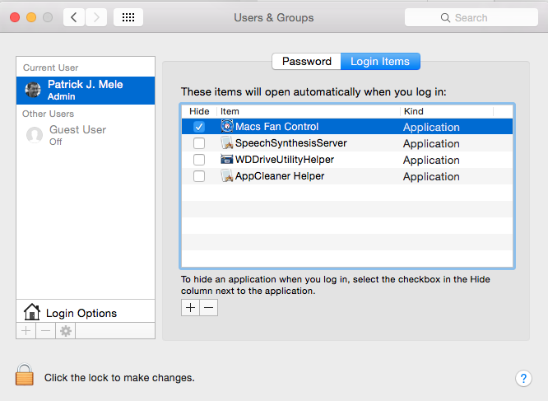
Task: Switch to the Password tab
Action: (306, 62)
